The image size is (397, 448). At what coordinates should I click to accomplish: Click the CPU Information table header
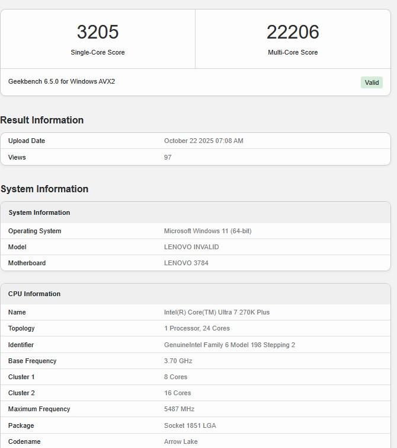tap(34, 294)
